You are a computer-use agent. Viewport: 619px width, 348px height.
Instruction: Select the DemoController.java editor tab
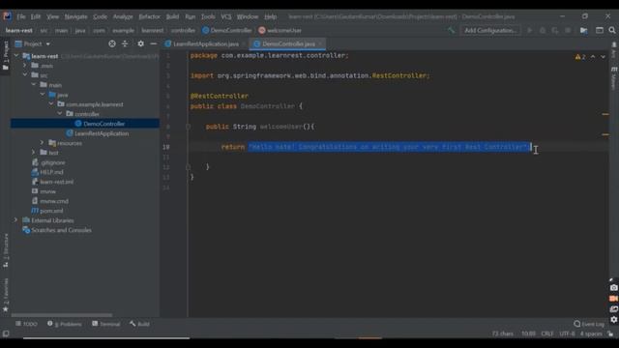[x=288, y=43]
